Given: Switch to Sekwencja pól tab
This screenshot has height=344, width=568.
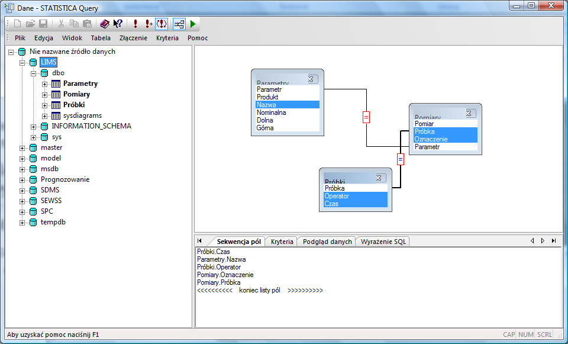Looking at the screenshot, I should click(238, 242).
